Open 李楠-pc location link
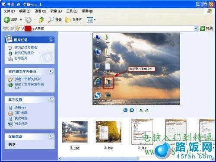216x162 pixels. (20, 108)
